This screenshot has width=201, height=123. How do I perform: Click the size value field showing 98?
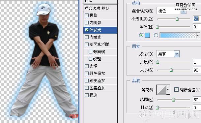(197, 70)
